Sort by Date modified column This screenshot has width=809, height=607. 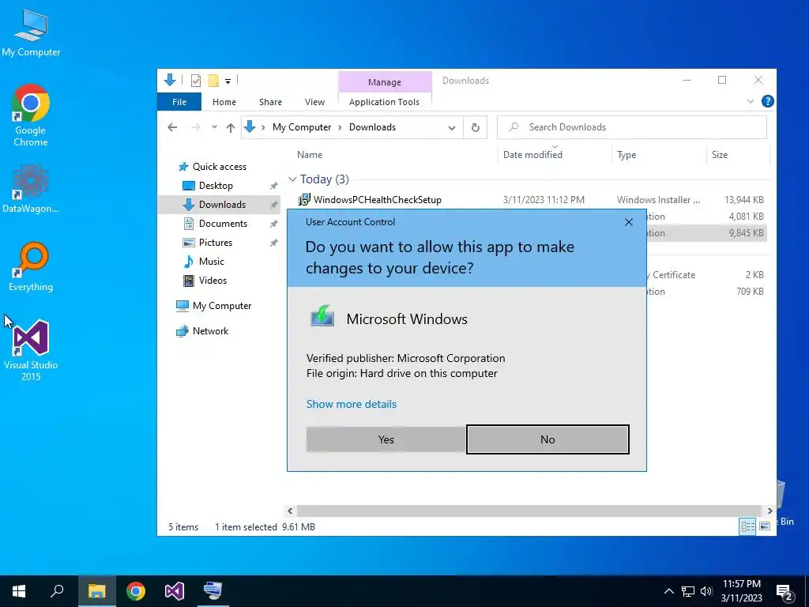(x=532, y=155)
